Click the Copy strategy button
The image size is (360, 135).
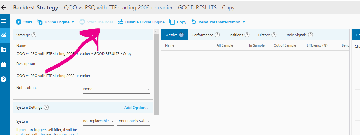point(178,22)
